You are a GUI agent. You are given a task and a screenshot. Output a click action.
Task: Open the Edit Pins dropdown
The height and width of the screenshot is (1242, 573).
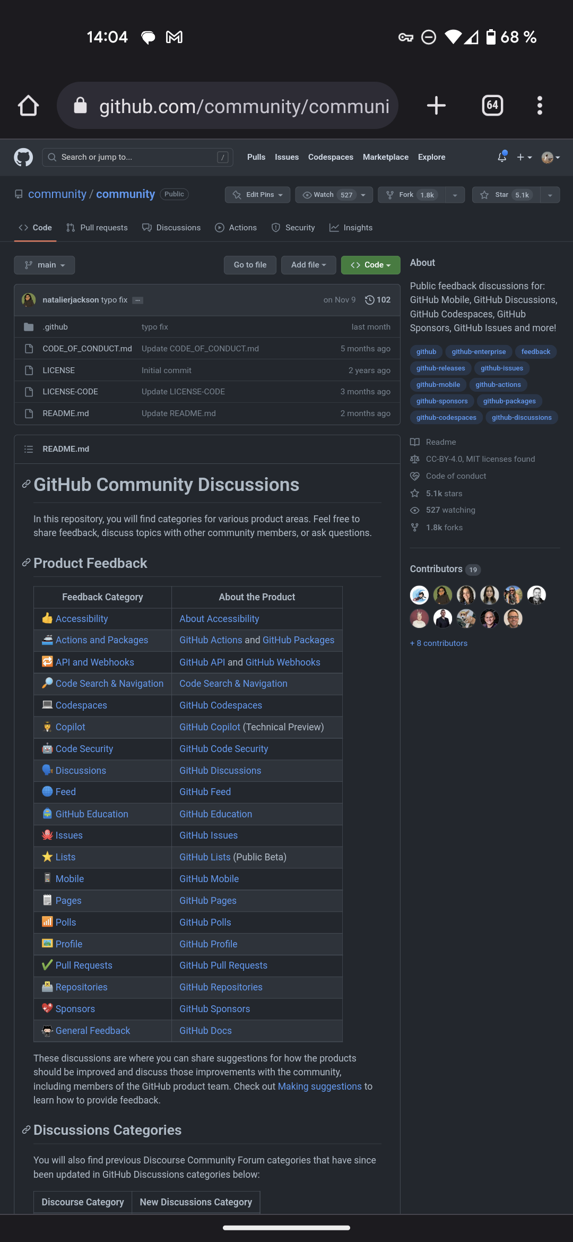[x=257, y=195]
